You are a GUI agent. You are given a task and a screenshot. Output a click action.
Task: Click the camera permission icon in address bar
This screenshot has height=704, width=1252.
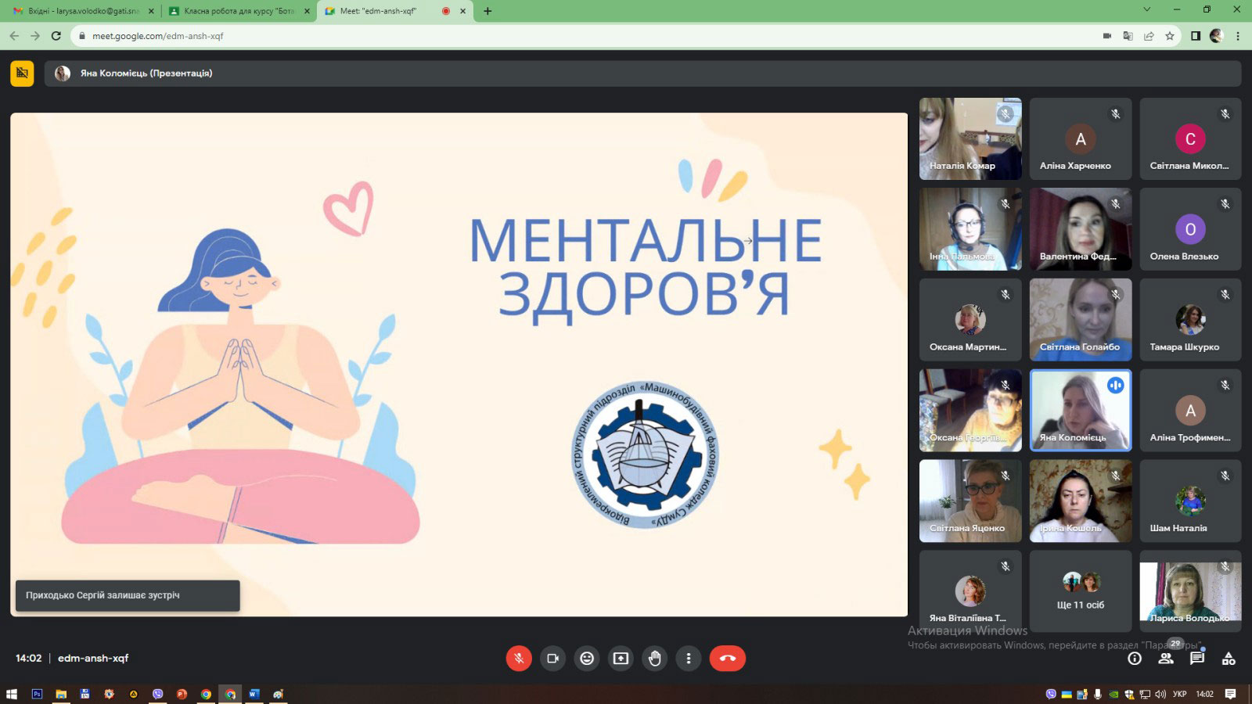[x=1107, y=36]
